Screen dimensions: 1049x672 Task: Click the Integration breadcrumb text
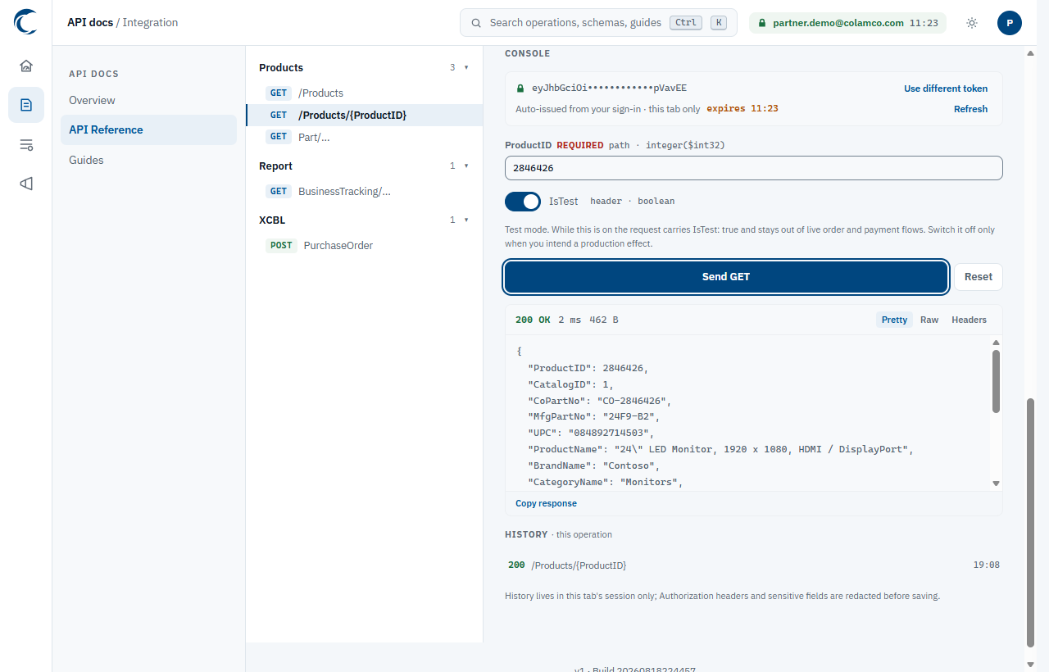coord(150,23)
